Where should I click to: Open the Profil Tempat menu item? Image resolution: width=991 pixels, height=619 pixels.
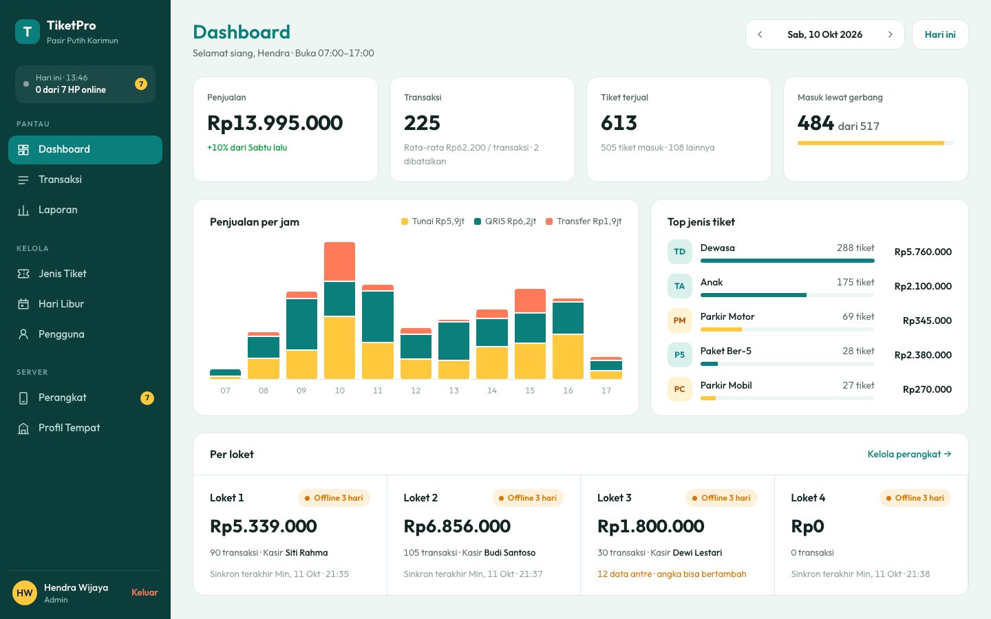tap(85, 428)
